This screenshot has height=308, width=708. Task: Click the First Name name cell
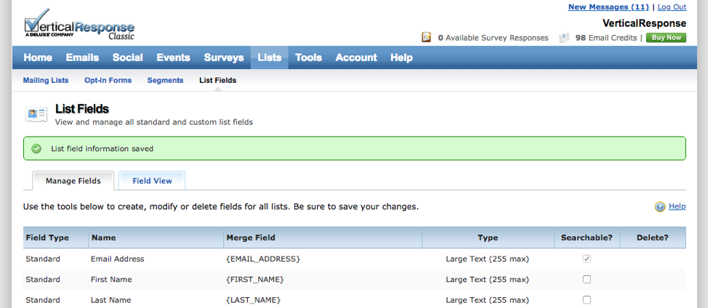click(x=111, y=279)
